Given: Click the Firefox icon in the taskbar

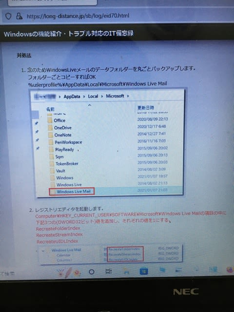Looking at the screenshot, I should pos(230,270).
